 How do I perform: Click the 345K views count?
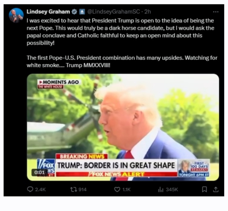pos(172,190)
